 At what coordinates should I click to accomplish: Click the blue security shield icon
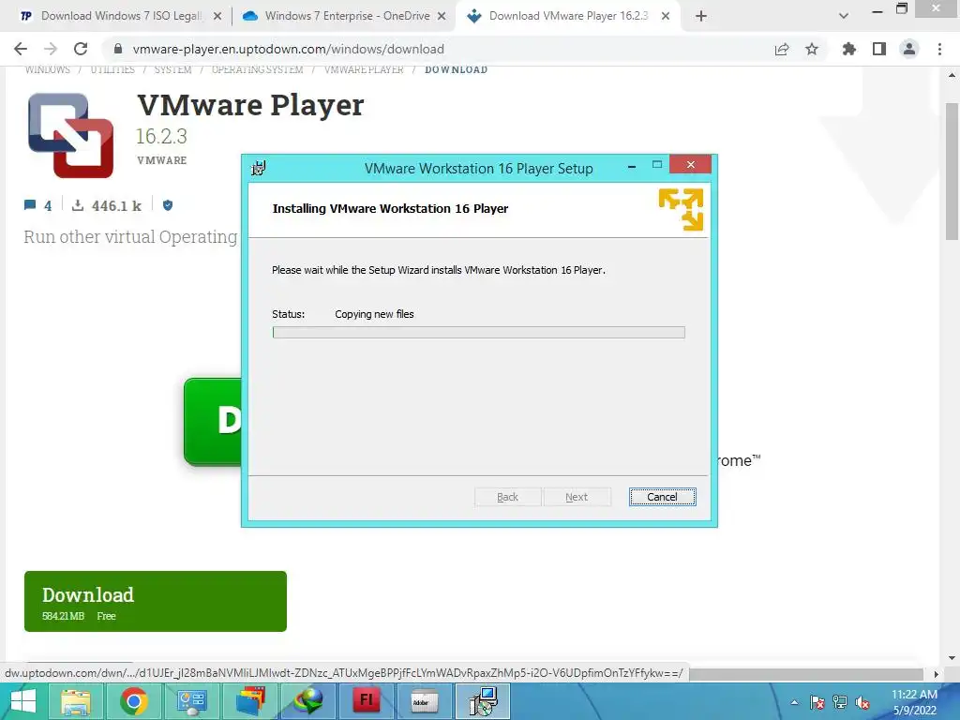[x=168, y=205]
